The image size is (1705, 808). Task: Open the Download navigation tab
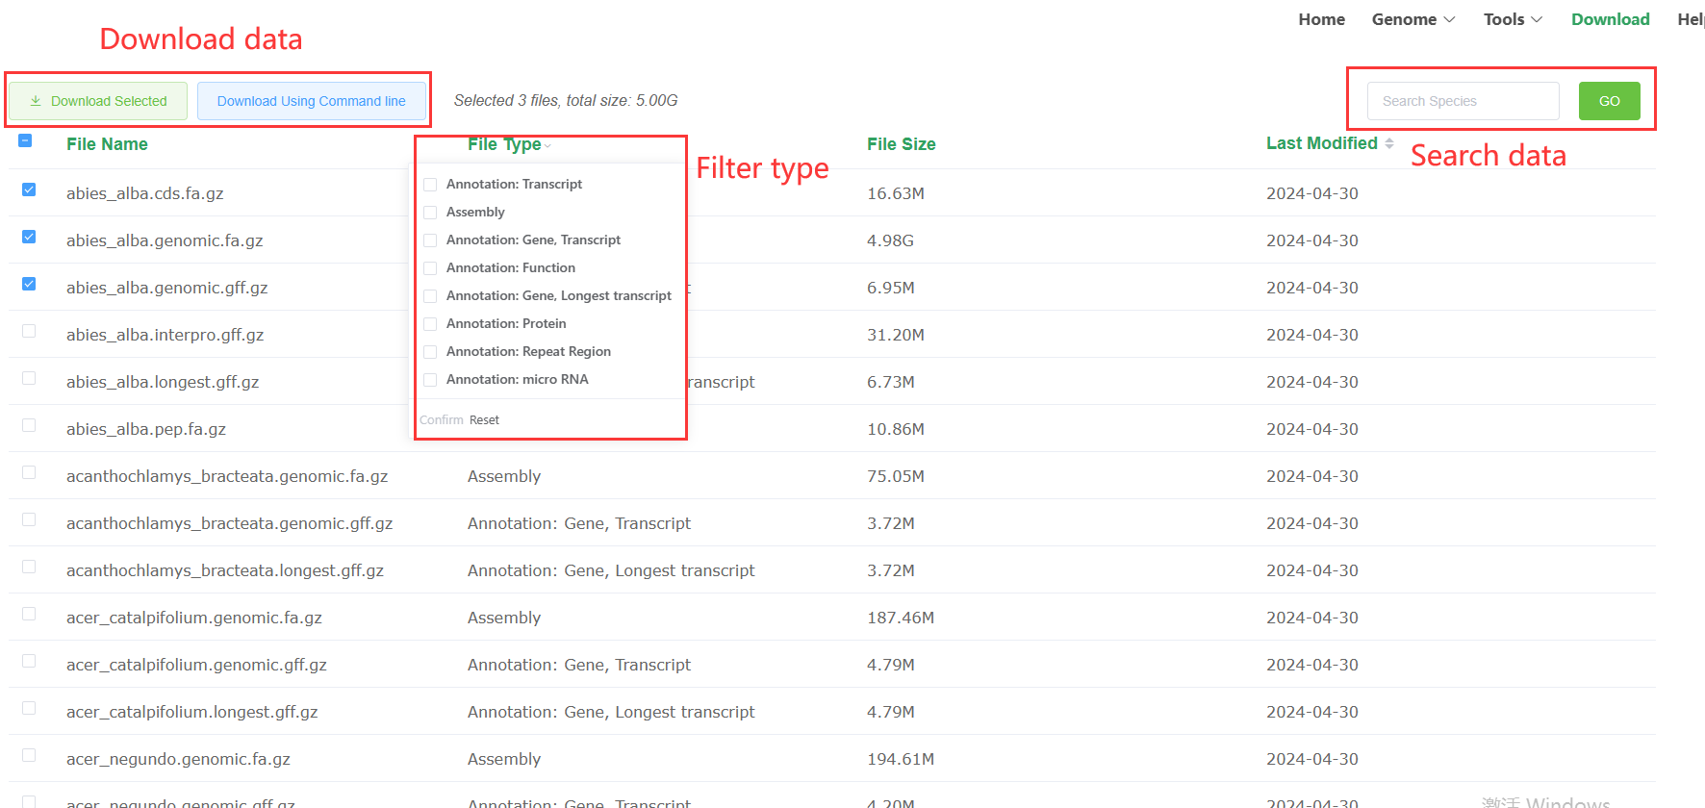pyautogui.click(x=1610, y=19)
